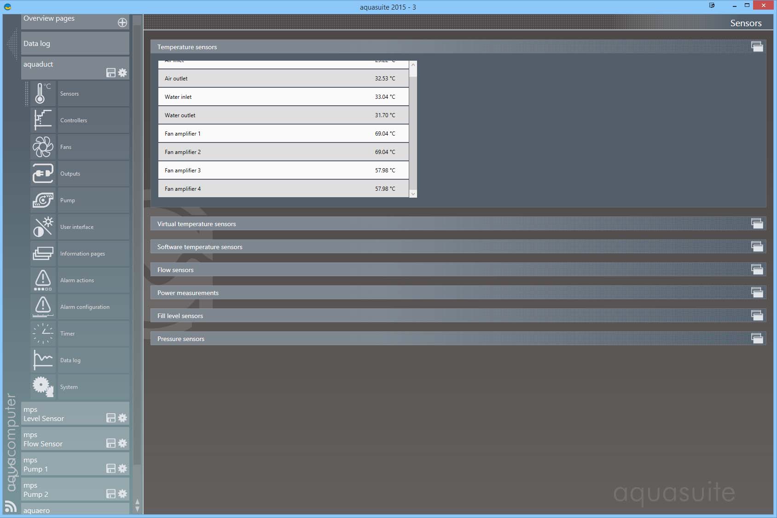The height and width of the screenshot is (518, 777).
Task: Open the System gears icon
Action: (43, 387)
